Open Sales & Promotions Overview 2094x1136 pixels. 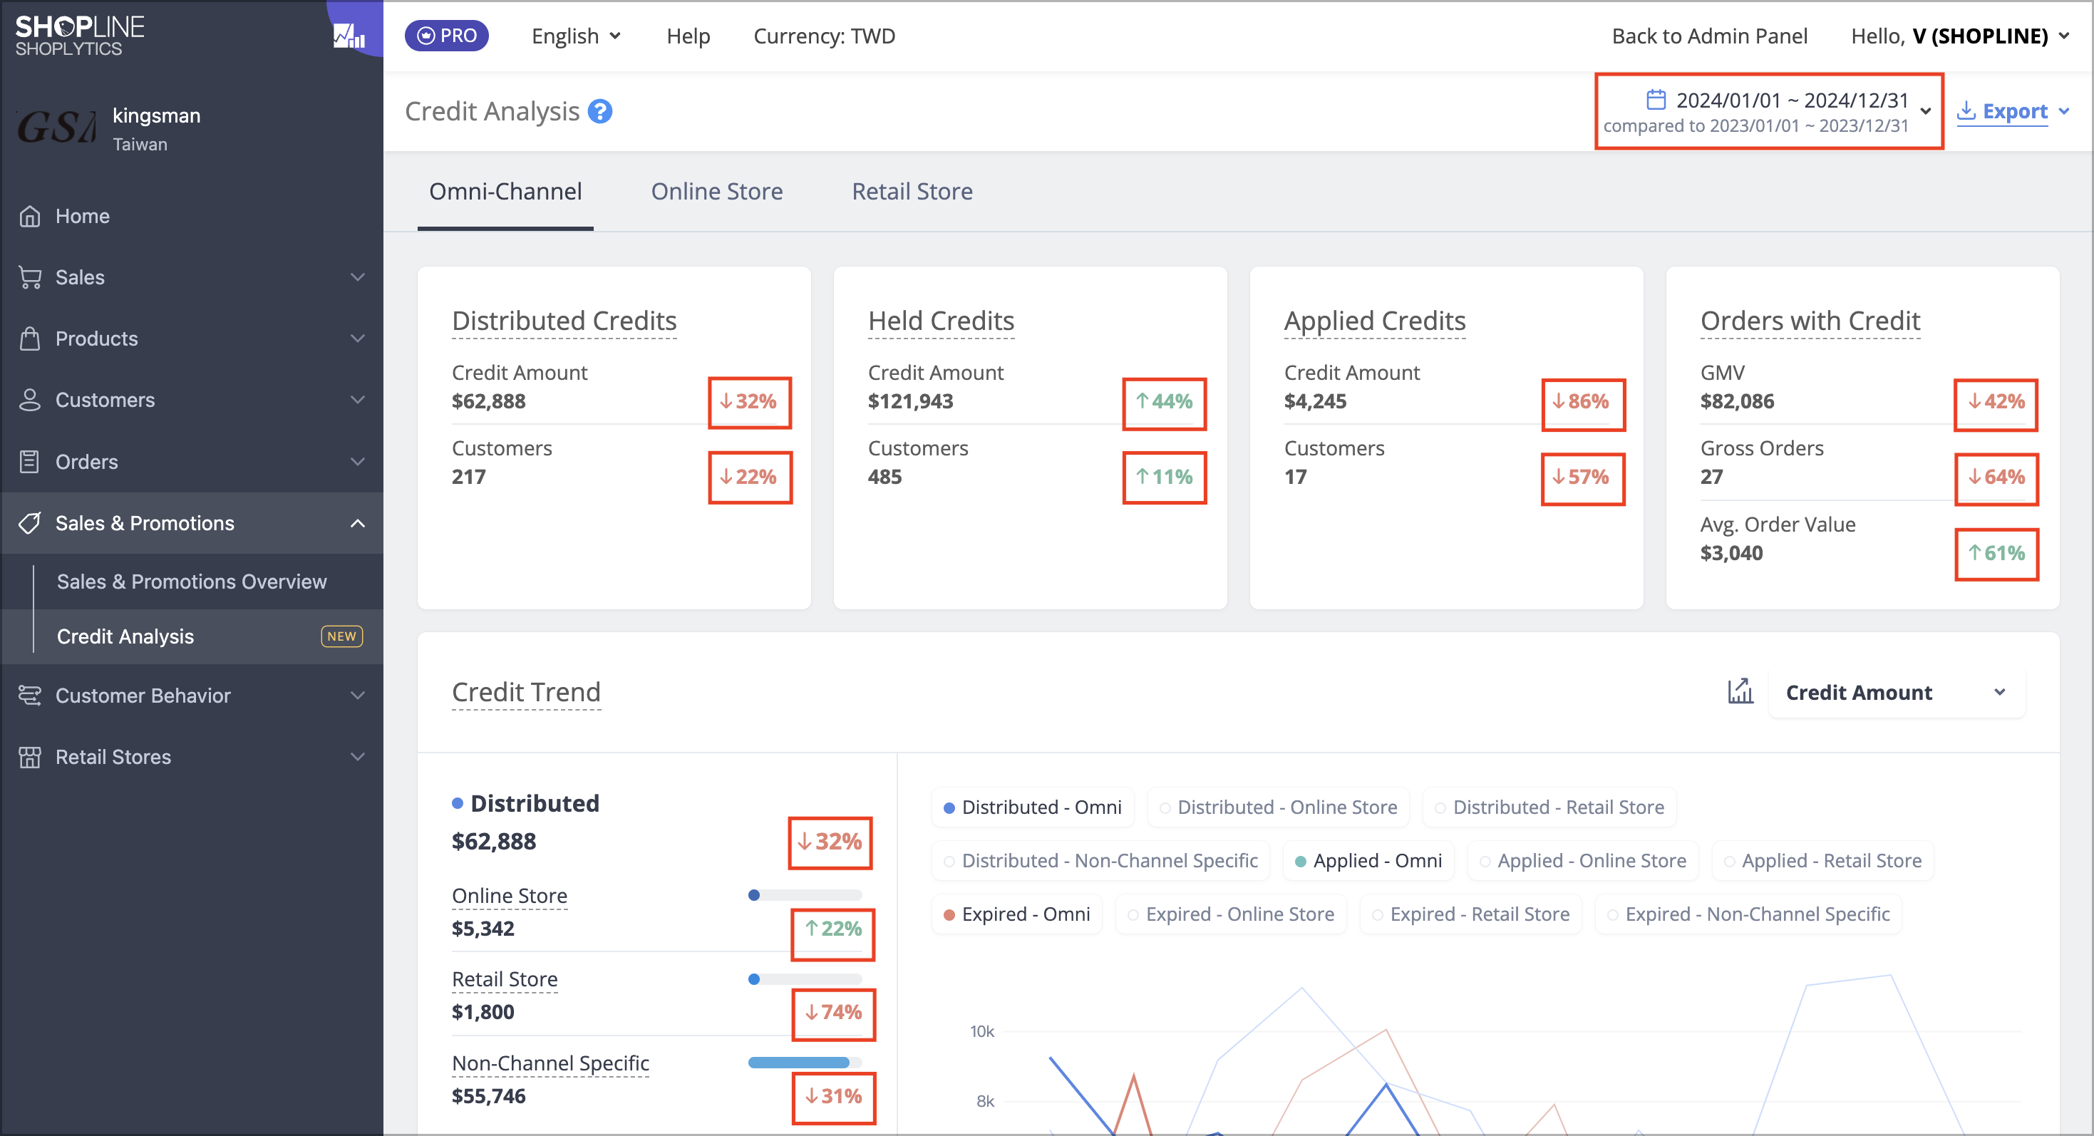click(192, 582)
